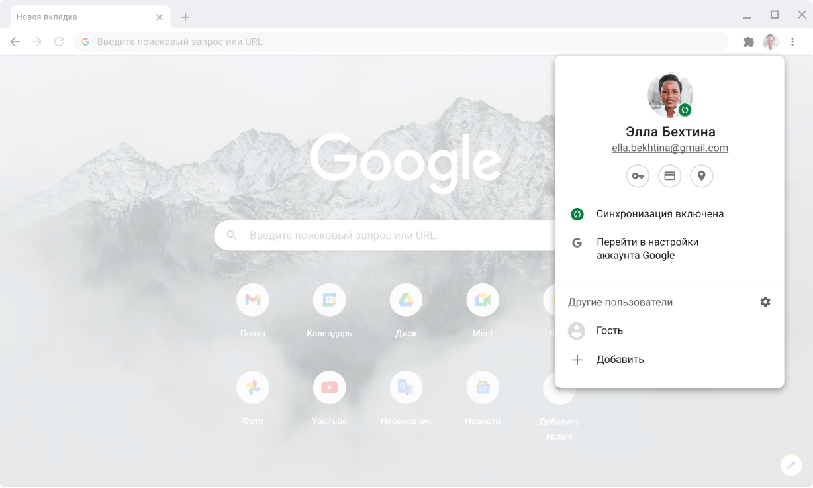Click the Google G icon in popup
The height and width of the screenshot is (488, 813).
coord(577,243)
